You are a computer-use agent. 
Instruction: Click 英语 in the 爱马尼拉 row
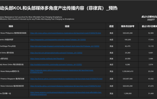[x=111, y=59]
